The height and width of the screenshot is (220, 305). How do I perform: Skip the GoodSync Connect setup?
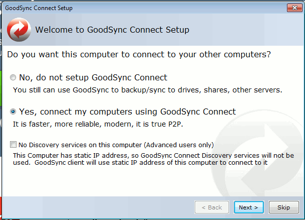pos(283,207)
